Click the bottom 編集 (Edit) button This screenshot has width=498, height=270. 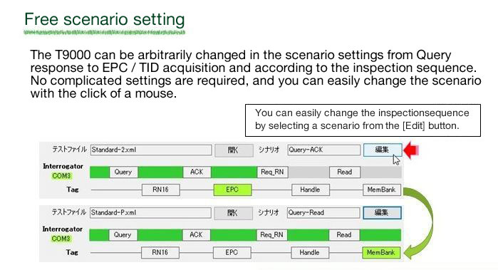(382, 212)
